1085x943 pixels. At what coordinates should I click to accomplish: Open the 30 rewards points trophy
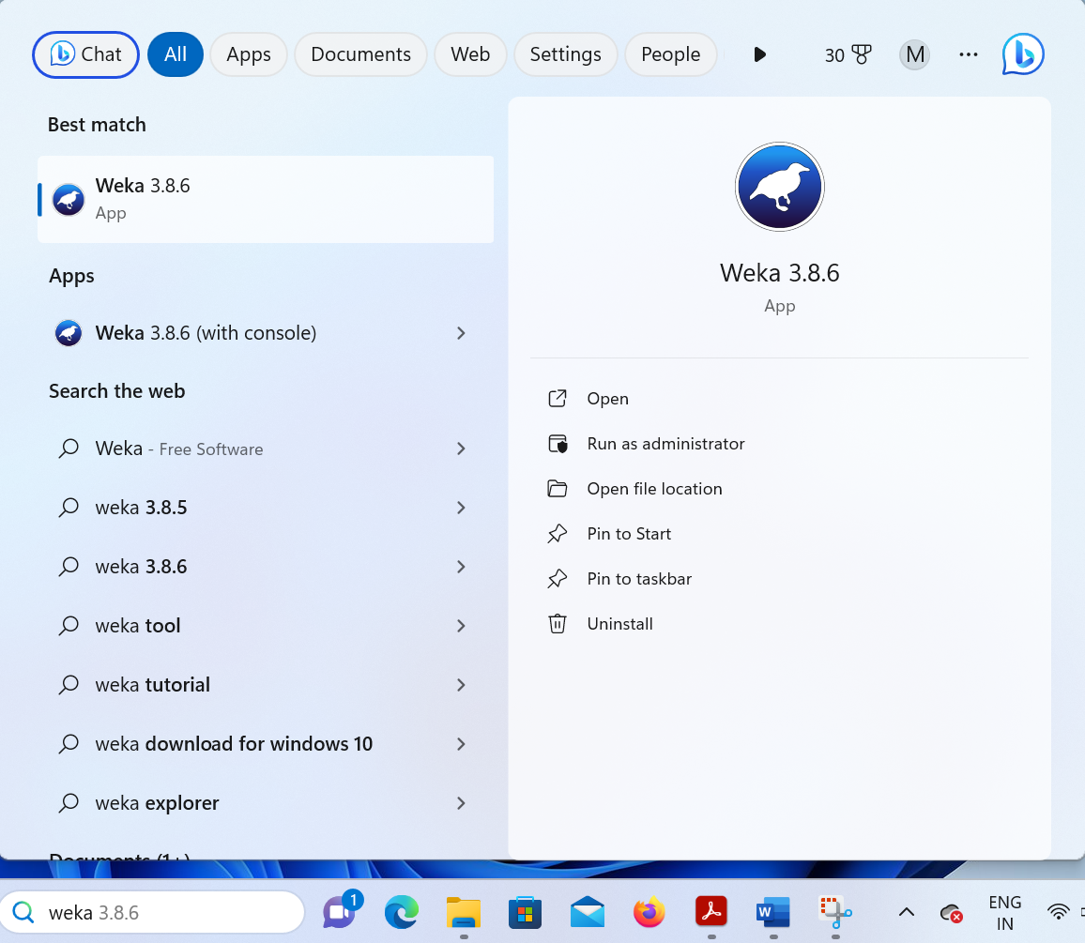pyautogui.click(x=848, y=54)
